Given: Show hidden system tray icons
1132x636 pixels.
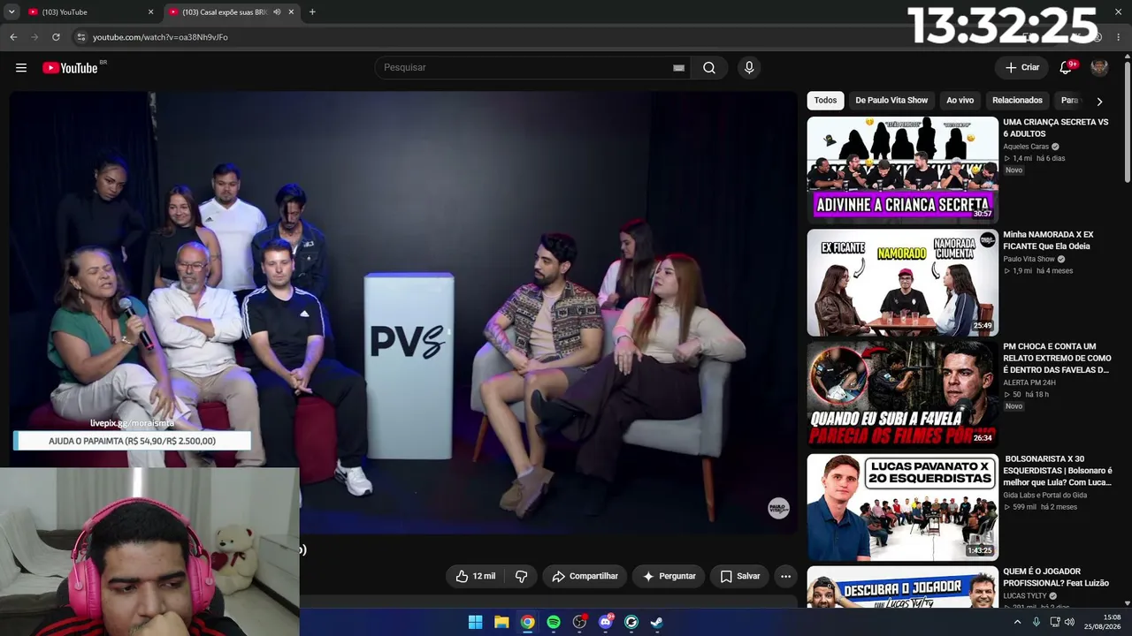Looking at the screenshot, I should [1017, 622].
